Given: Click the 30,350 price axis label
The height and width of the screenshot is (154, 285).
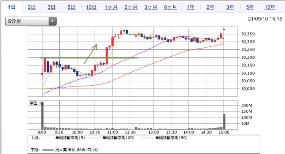Looking at the screenshot, I should pyautogui.click(x=248, y=34).
